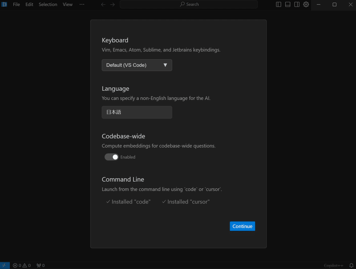
Task: Open notifications bell icon
Action: [351, 265]
